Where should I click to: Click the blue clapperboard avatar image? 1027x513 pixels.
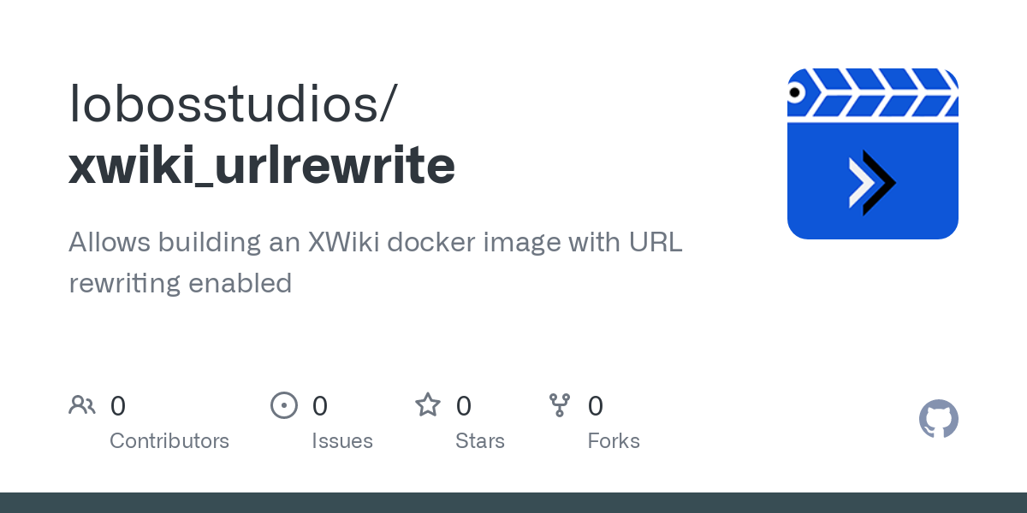pos(873,154)
